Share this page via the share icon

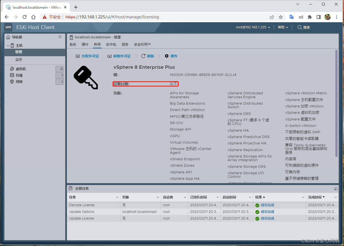[x=272, y=17]
